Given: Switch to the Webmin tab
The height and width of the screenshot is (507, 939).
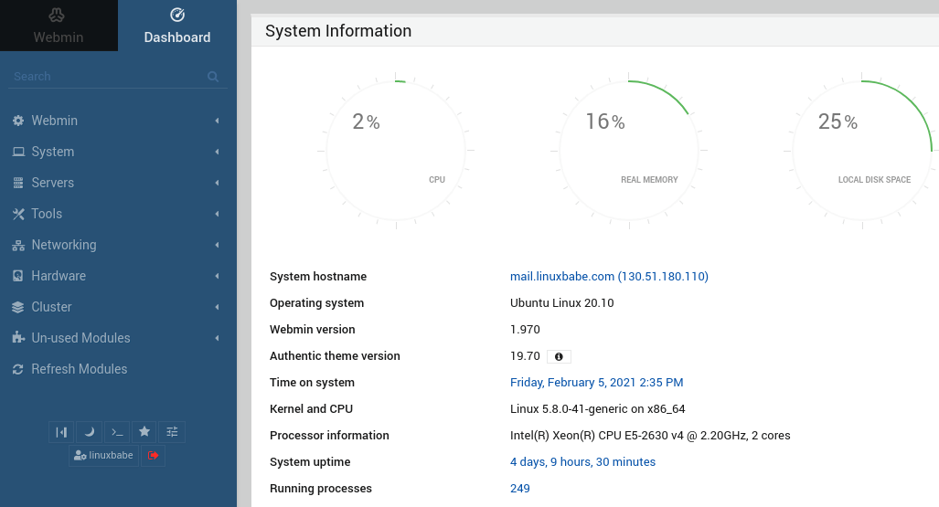Looking at the screenshot, I should point(59,26).
